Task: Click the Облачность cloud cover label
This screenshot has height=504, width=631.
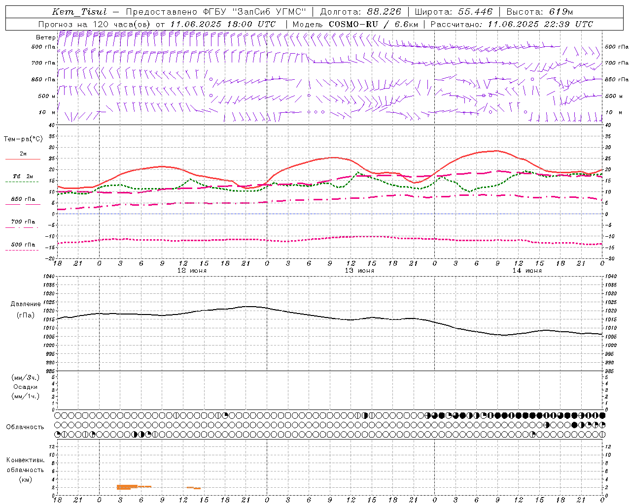Action: [x=25, y=427]
